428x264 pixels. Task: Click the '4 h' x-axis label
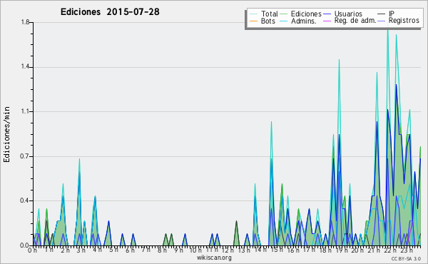tap(97, 250)
